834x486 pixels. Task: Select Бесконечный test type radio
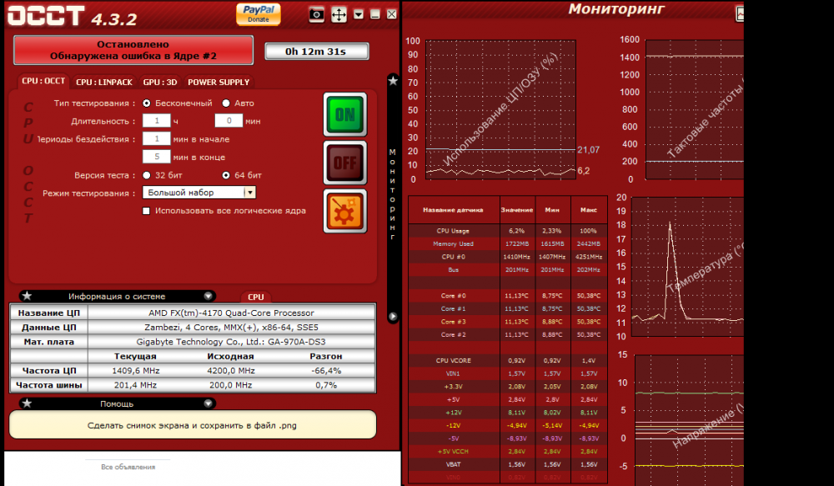pyautogui.click(x=146, y=103)
